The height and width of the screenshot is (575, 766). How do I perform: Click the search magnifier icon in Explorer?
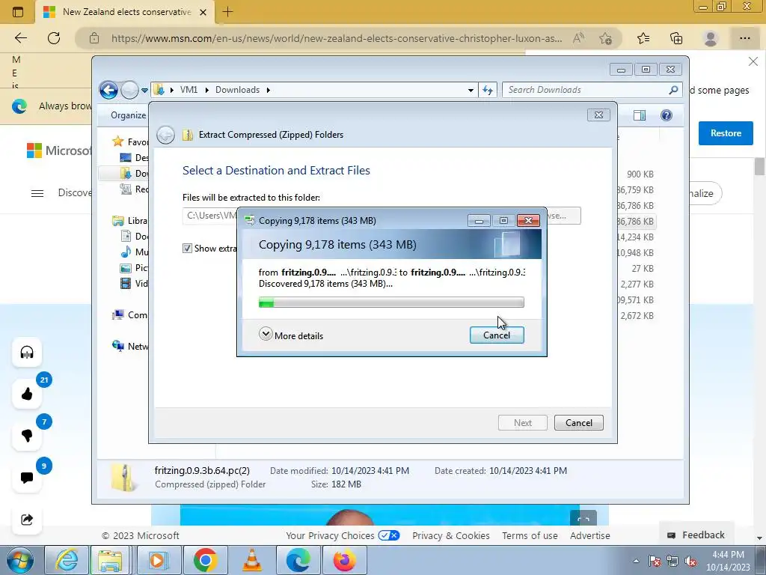674,90
